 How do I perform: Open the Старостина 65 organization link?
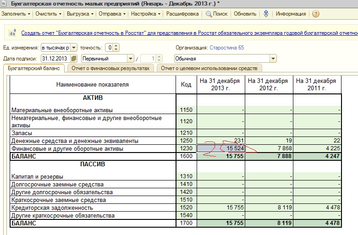point(227,48)
